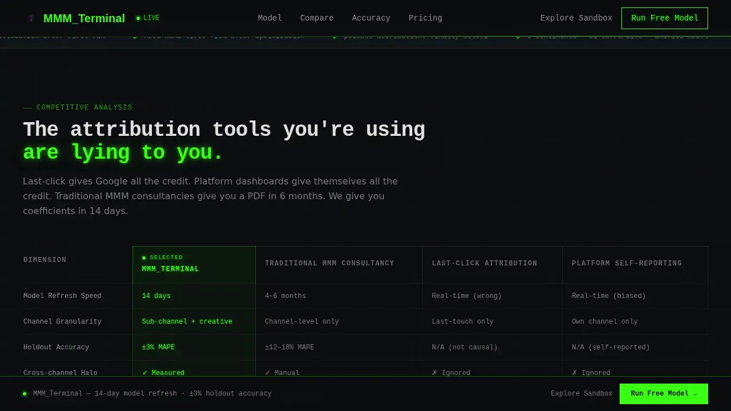Click Explore Sandbox in the header
The height and width of the screenshot is (411, 731).
click(x=576, y=18)
